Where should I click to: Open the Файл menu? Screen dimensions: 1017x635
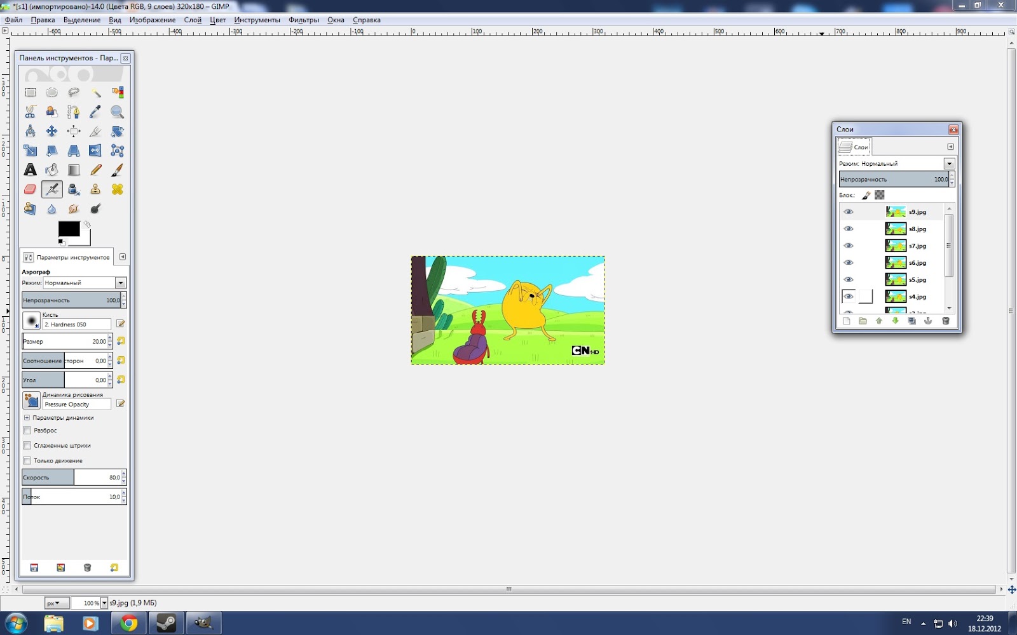click(x=13, y=20)
